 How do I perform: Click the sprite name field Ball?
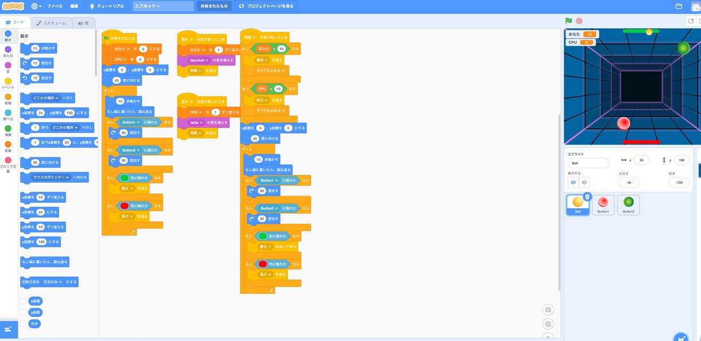coord(588,163)
